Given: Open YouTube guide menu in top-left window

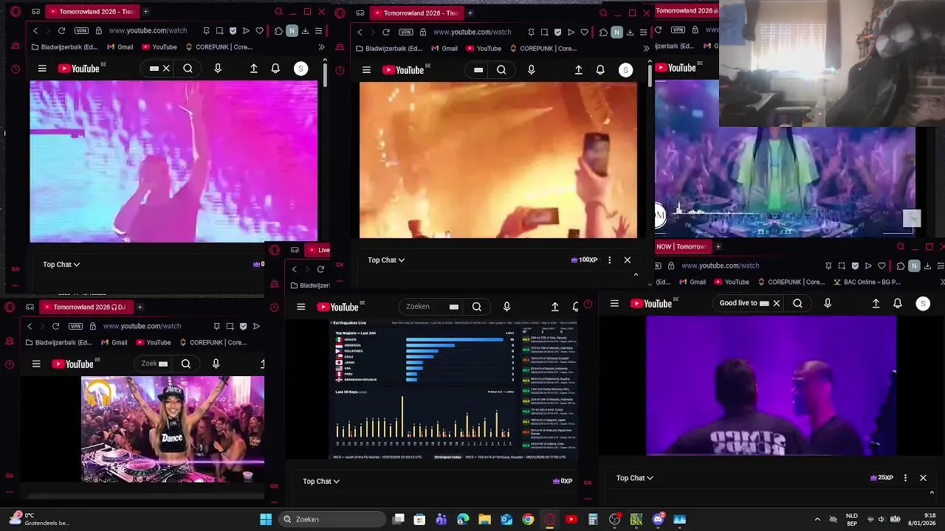Looking at the screenshot, I should [x=42, y=69].
